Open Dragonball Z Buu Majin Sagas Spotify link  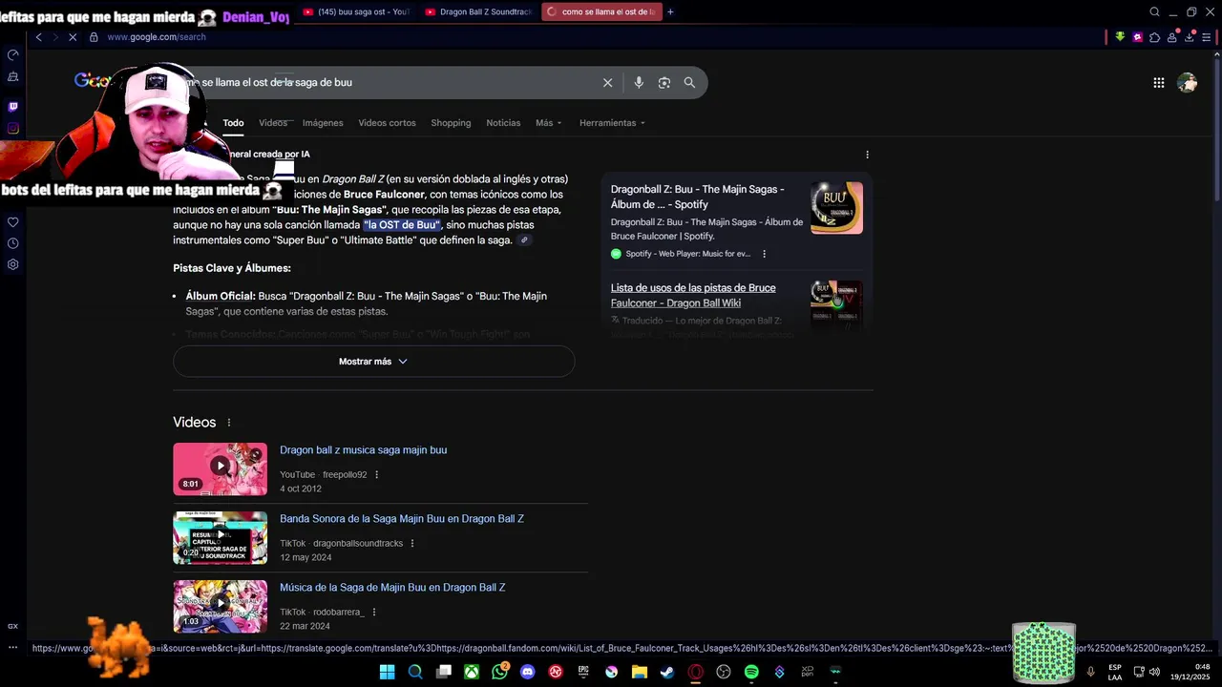coord(697,197)
